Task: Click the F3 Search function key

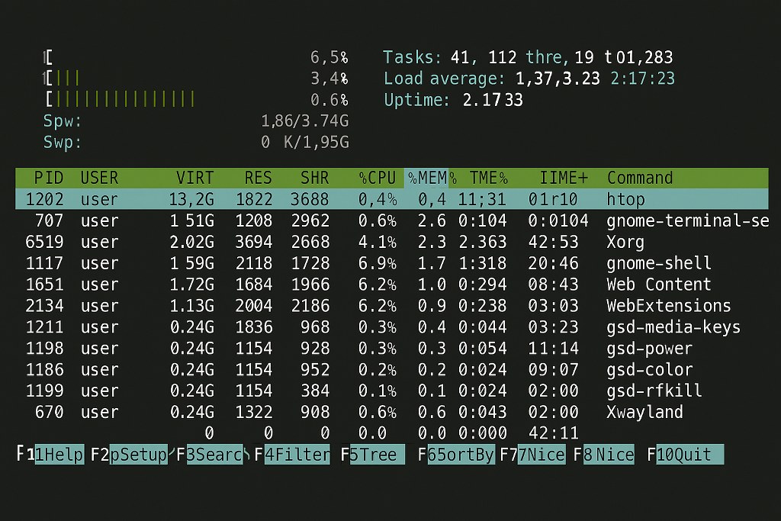Action: (214, 455)
